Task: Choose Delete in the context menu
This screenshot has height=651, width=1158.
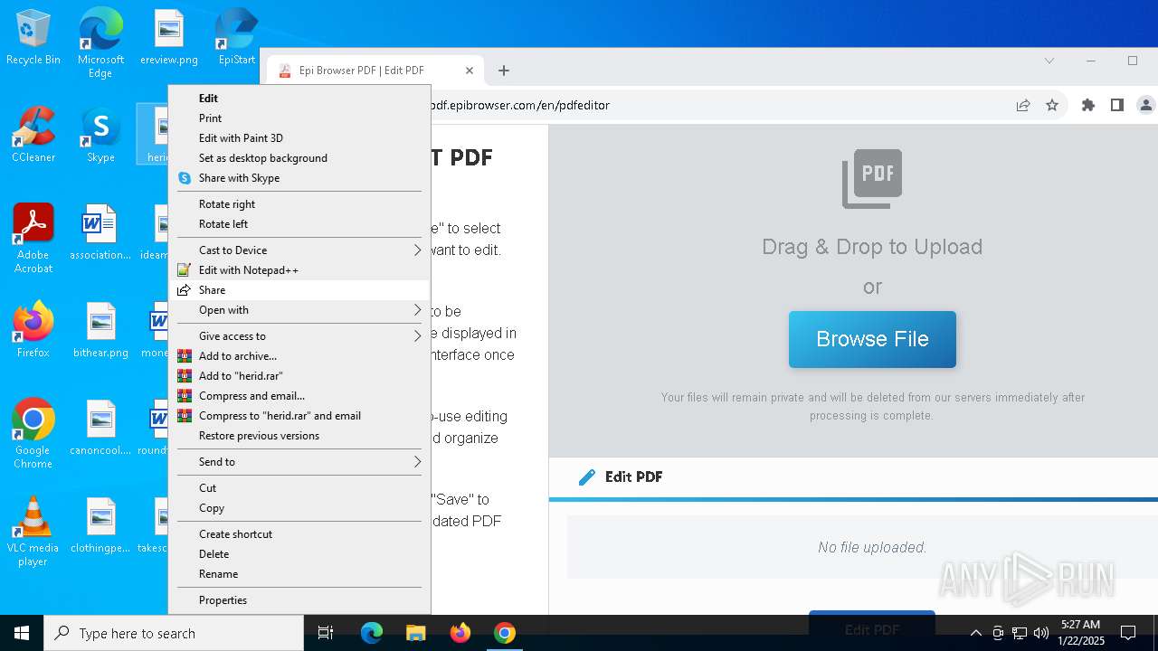Action: [x=299, y=554]
